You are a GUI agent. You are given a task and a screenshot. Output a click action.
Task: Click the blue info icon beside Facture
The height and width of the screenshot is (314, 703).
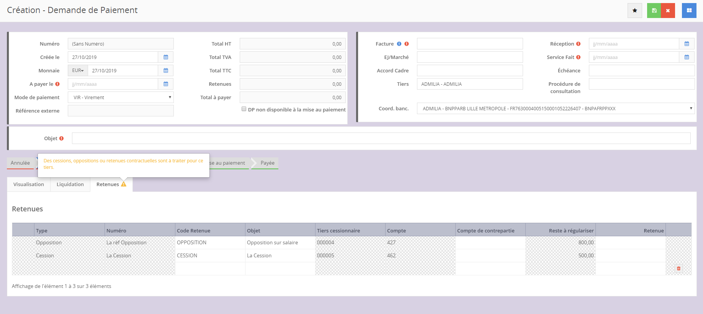(399, 44)
